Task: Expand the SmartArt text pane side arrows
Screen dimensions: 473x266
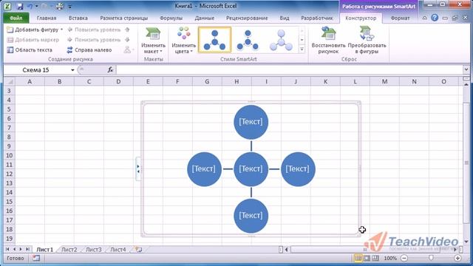Action: (138, 169)
